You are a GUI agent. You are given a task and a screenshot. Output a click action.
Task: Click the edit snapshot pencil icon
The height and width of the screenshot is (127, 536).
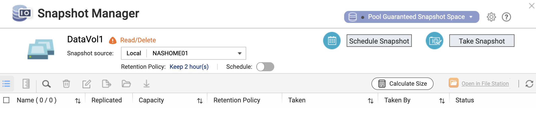(x=86, y=84)
